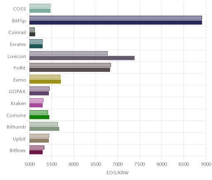Viewport: 212px width, 180px height.
Task: Click the 7000 tick label
Action: [x=118, y=164]
